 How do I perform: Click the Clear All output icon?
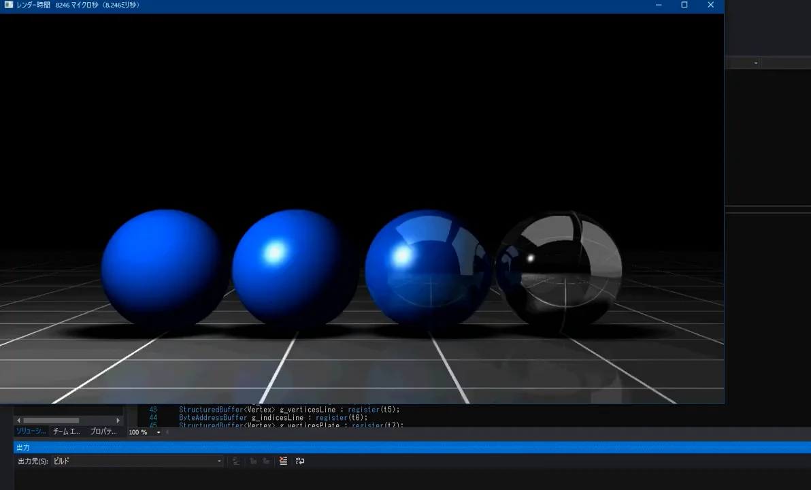[x=284, y=461]
